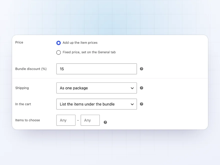The image size is (220, 165).
Task: Show help icon next to Shipping
Action: 141,88
